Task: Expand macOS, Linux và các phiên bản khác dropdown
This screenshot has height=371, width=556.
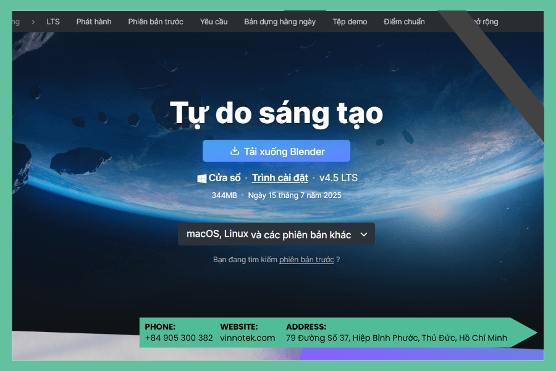Action: pyautogui.click(x=276, y=234)
